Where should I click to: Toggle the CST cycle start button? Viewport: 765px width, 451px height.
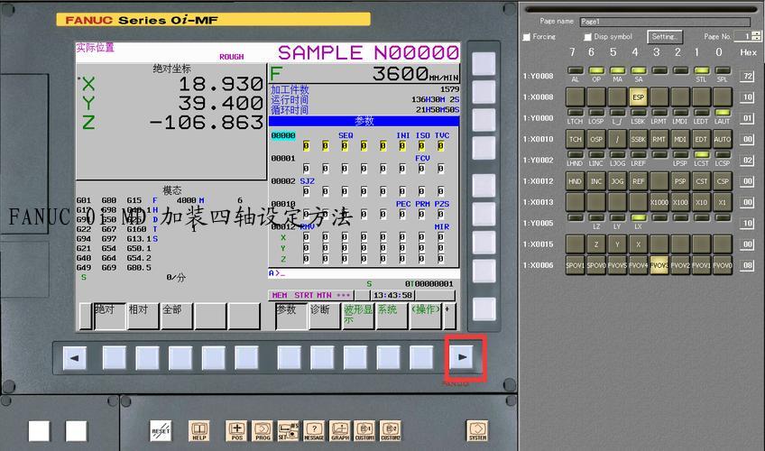point(701,181)
